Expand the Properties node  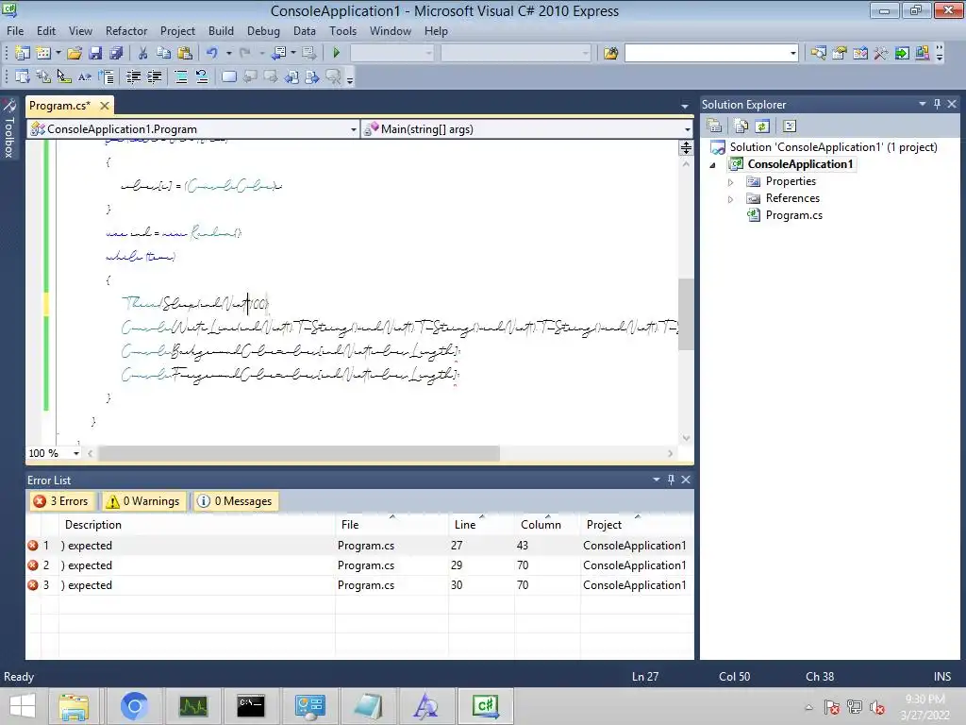click(731, 182)
